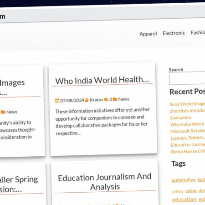Open the Apparel menu item

[x=148, y=34]
